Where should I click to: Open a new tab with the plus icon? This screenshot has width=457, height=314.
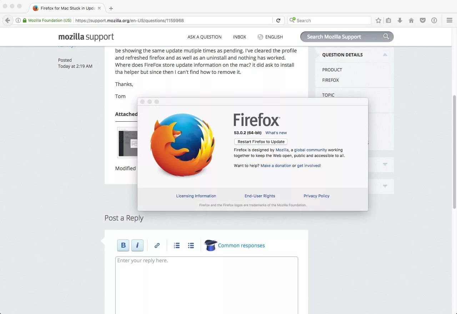[111, 9]
